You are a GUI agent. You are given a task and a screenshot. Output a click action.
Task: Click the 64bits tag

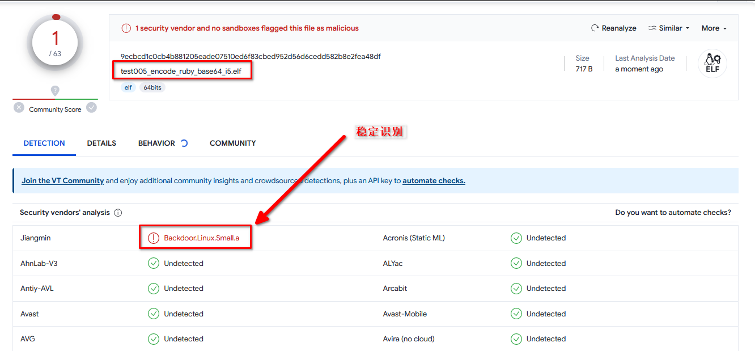tap(152, 88)
